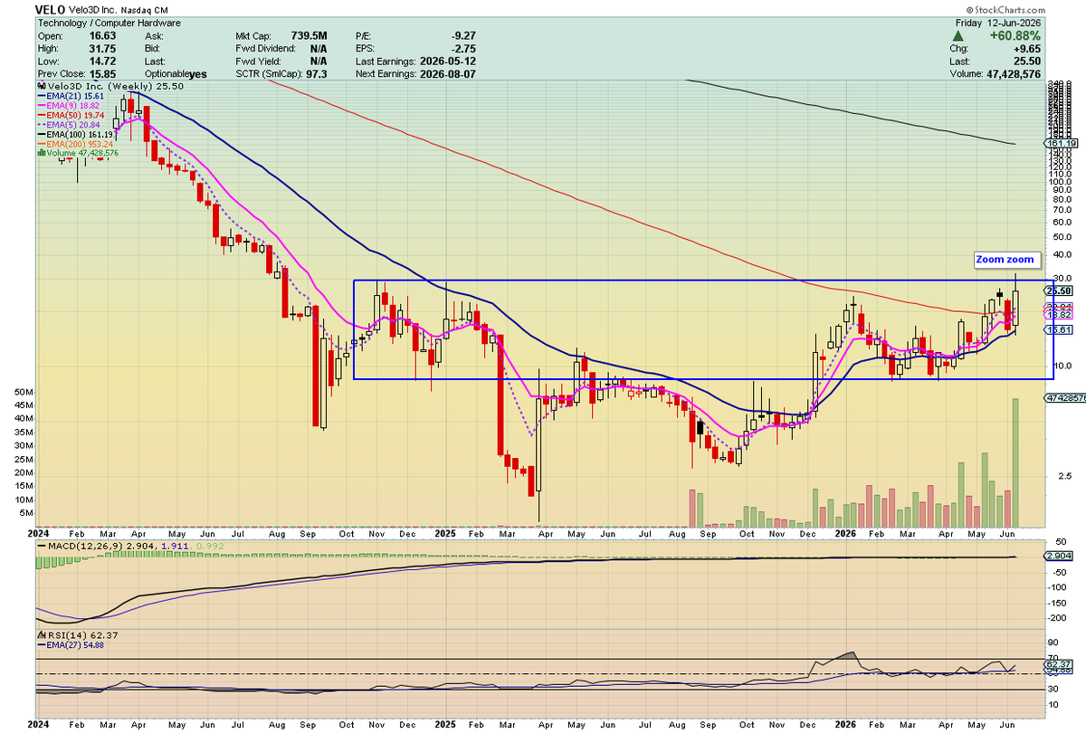
Task: Click the tallest green volume bar in June
Action: (x=1016, y=462)
